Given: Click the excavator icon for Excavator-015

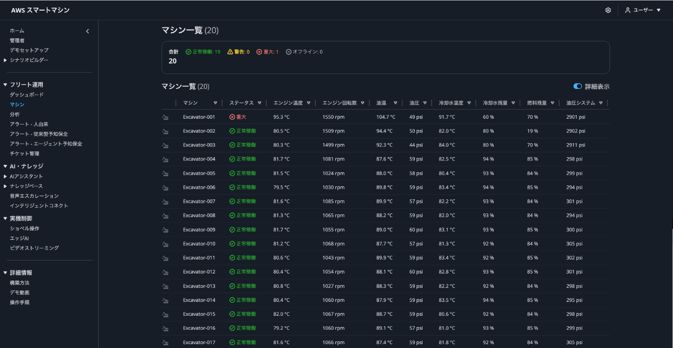Looking at the screenshot, I should tap(165, 314).
